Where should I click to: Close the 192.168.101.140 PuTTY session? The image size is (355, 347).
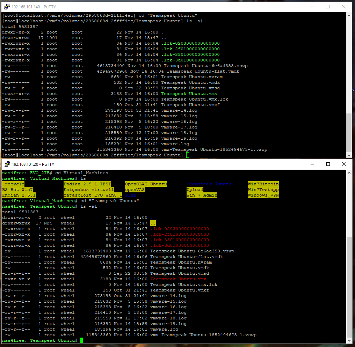pos(344,7)
